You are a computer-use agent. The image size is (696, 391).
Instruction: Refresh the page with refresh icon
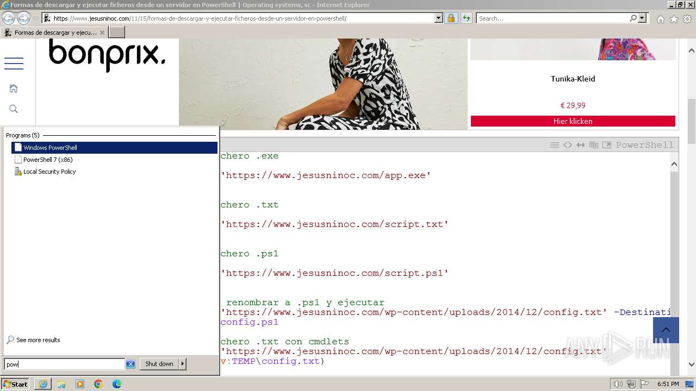coord(467,18)
